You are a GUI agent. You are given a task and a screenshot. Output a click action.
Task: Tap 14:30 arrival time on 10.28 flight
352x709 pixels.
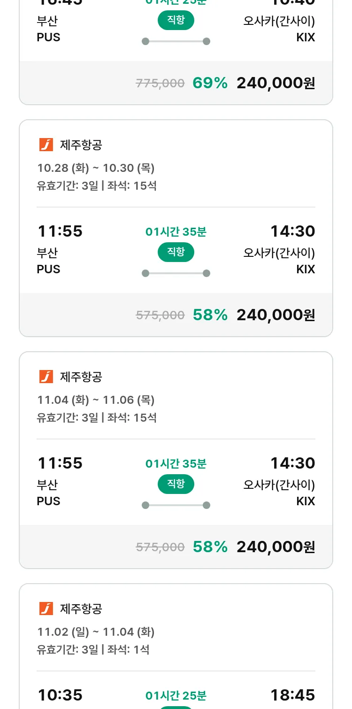coord(292,231)
